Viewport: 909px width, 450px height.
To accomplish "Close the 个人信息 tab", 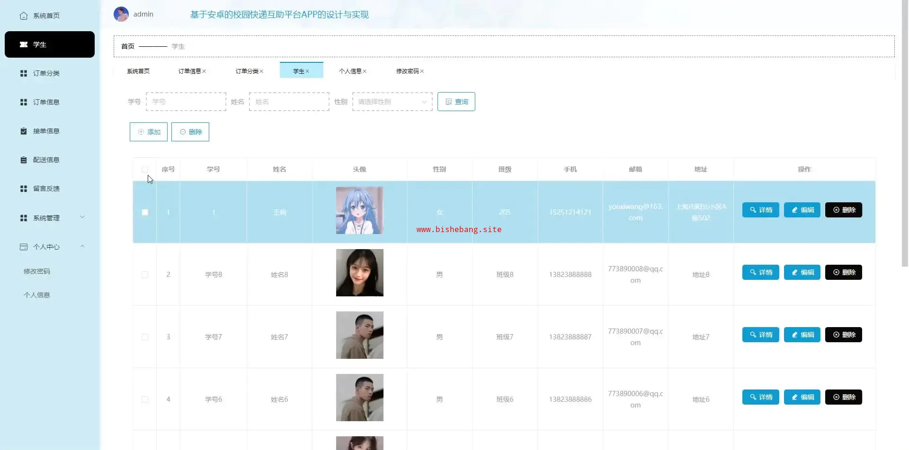I will (365, 71).
